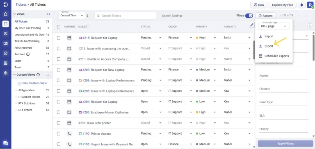This screenshot has width=315, height=149.
Task: Open ticket #203: Employee Name: Catherine
Action: tap(105, 112)
